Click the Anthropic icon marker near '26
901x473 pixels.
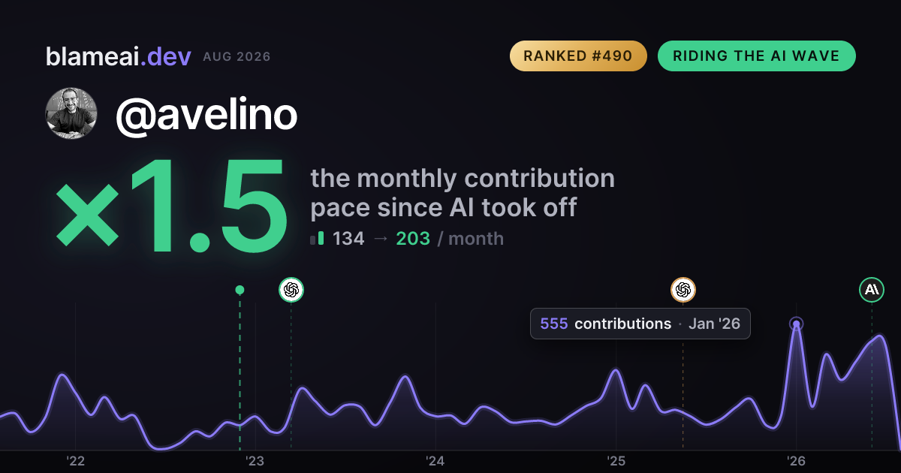pyautogui.click(x=872, y=289)
